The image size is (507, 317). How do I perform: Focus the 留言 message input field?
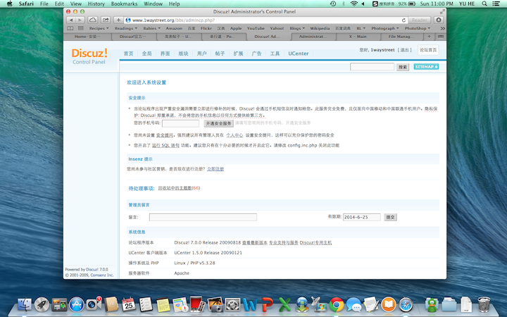pos(203,217)
